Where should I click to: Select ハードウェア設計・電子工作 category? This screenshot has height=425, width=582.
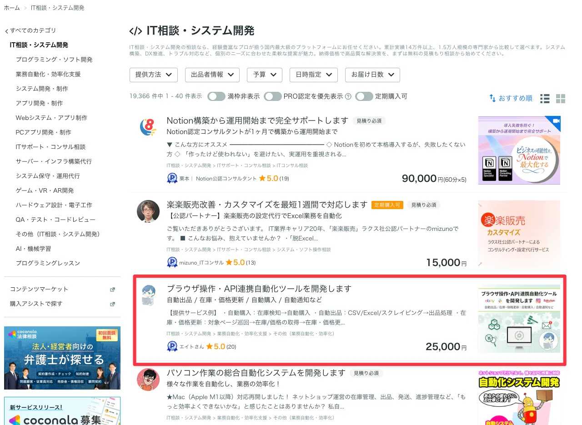pyautogui.click(x=54, y=205)
